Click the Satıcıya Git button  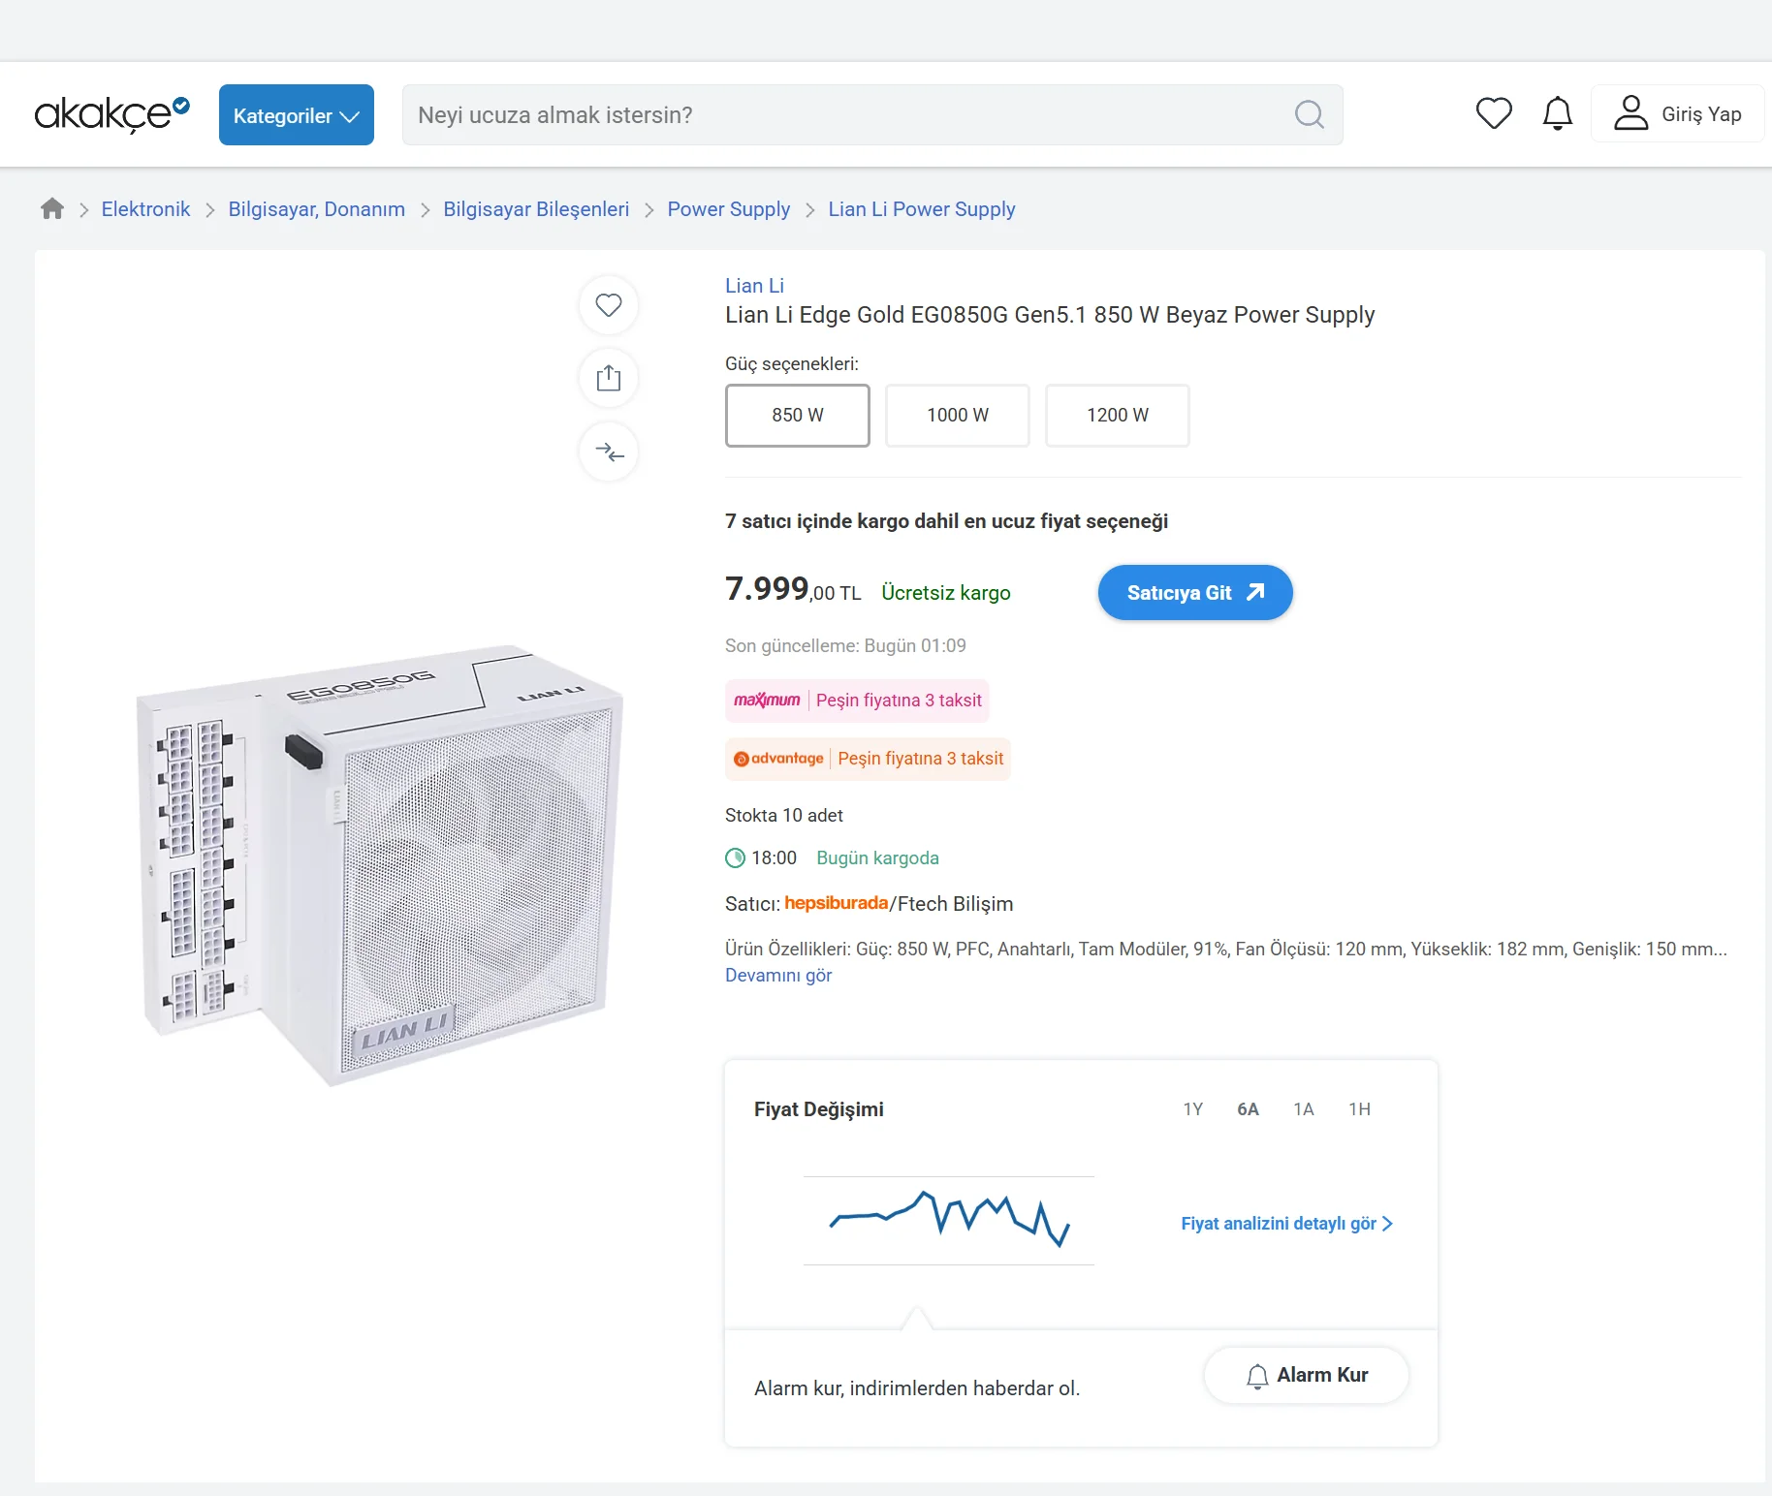pos(1195,593)
